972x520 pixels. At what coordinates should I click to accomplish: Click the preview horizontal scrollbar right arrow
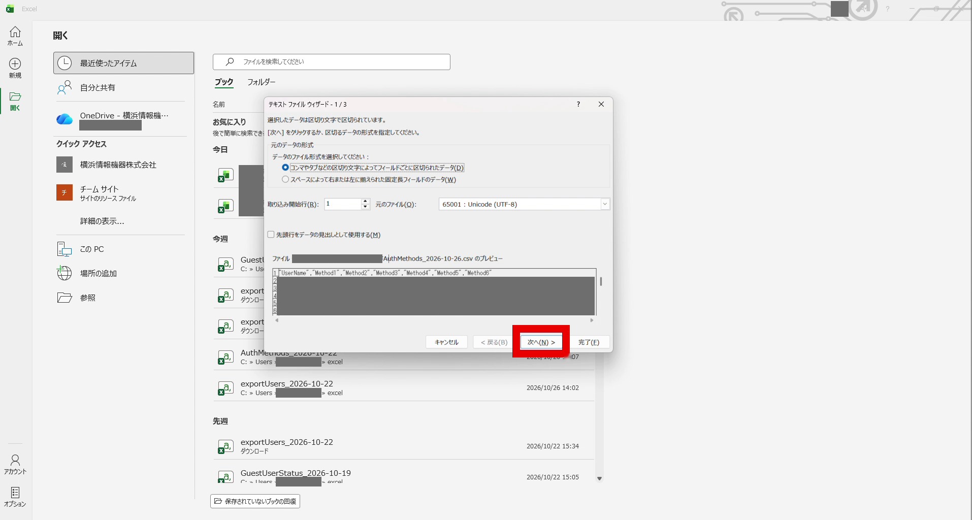point(592,320)
